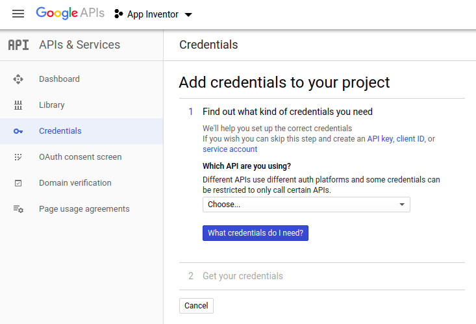This screenshot has height=324, width=476.
Task: Follow the service account link
Action: [x=229, y=149]
